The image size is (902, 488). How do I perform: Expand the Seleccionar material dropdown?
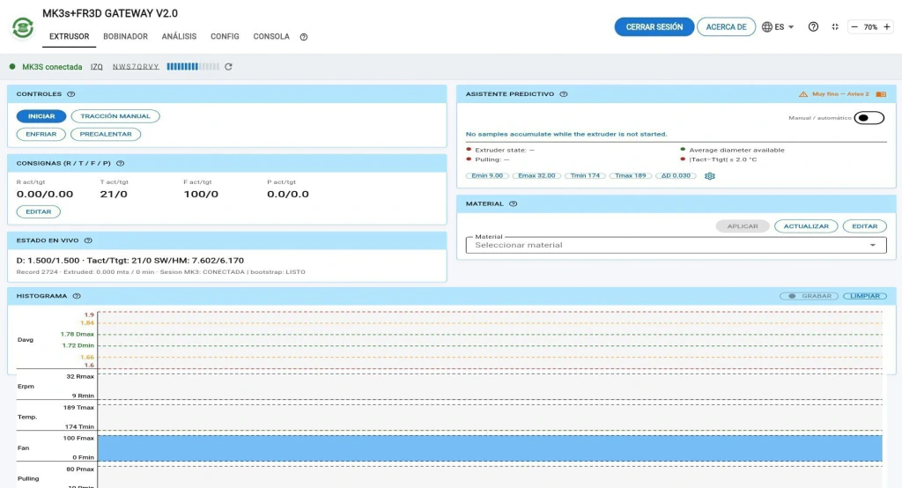click(x=676, y=245)
